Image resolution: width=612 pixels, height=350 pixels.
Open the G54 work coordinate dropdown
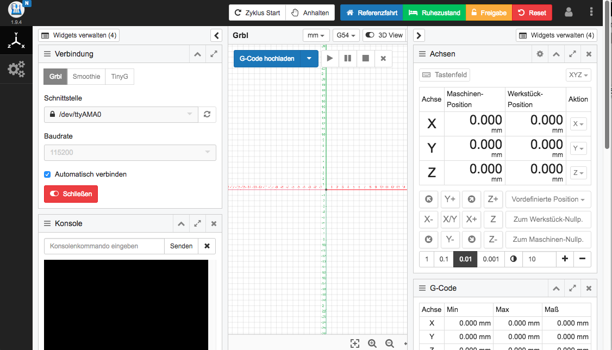pos(346,35)
